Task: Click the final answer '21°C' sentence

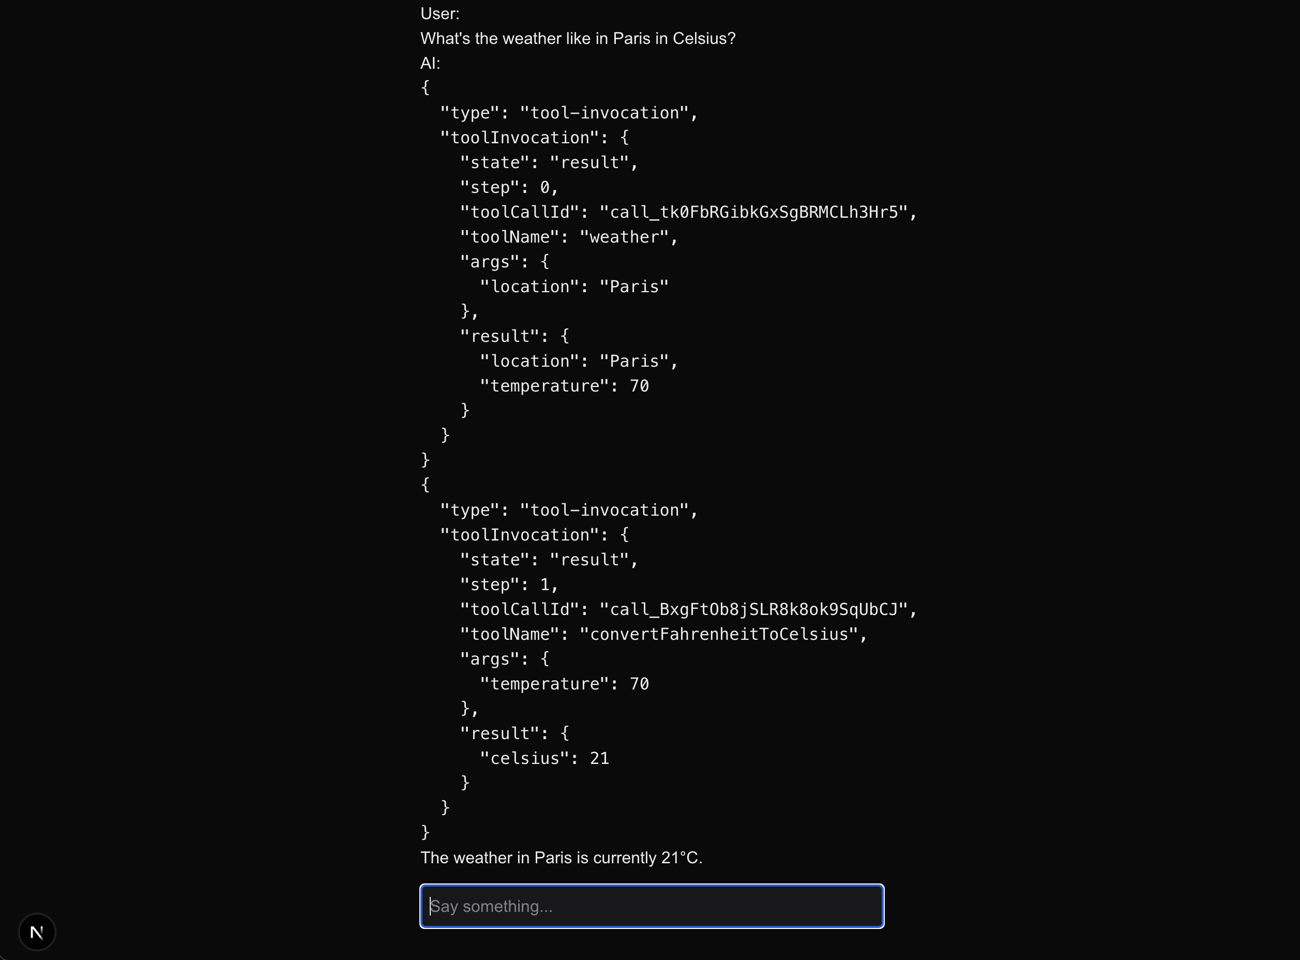Action: pos(561,857)
